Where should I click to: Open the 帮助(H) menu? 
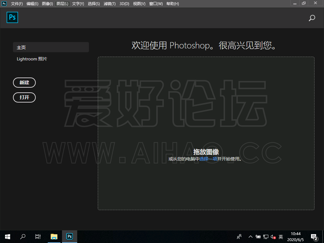point(173,4)
